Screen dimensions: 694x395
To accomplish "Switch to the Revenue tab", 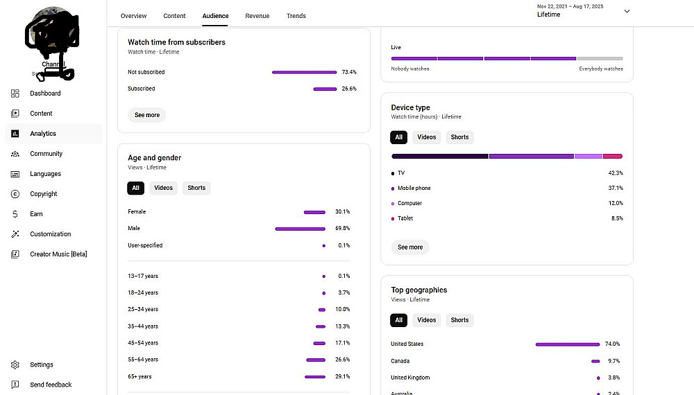I will (x=257, y=16).
